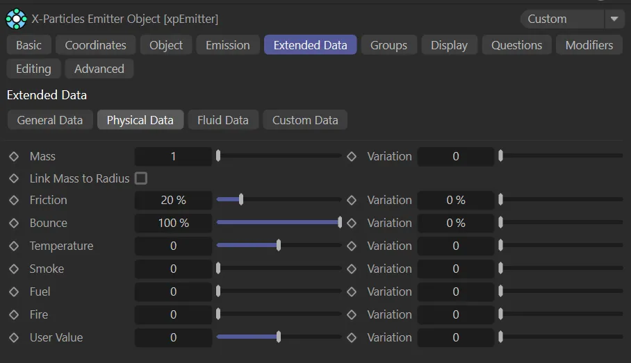631x363 pixels.
Task: Select the Fluid Data sub-tab
Action: (x=222, y=120)
